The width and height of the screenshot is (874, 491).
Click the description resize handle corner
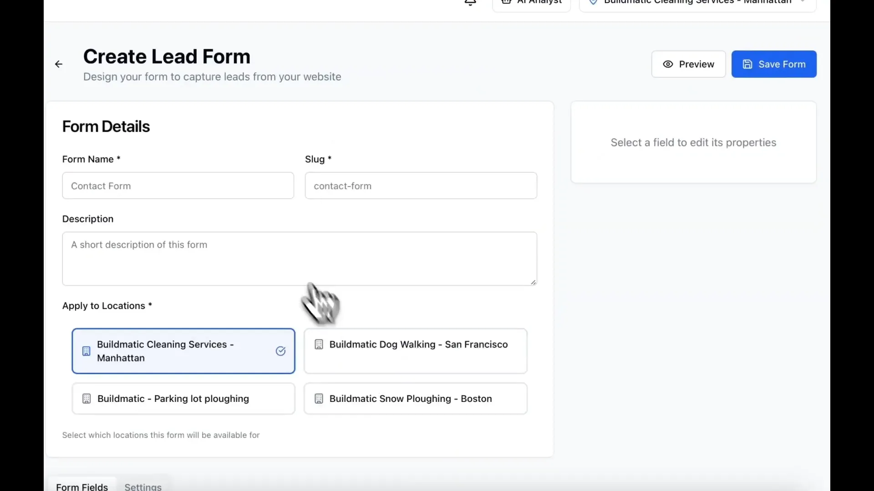[533, 282]
